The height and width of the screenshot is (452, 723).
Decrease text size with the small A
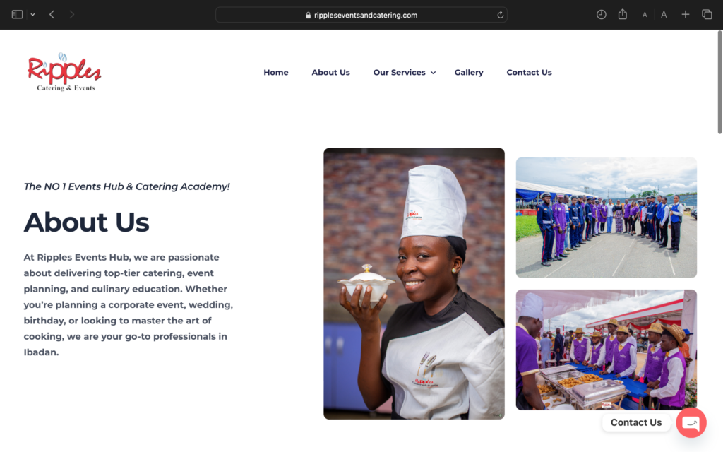pos(645,15)
